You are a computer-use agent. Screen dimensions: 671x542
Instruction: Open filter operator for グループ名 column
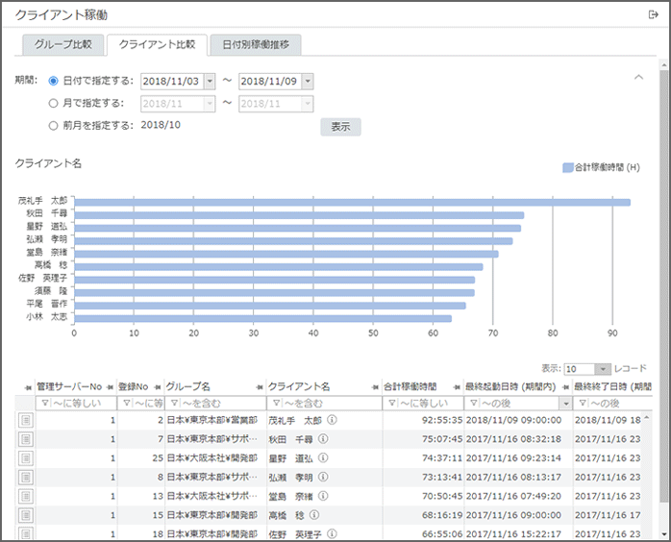(x=174, y=403)
